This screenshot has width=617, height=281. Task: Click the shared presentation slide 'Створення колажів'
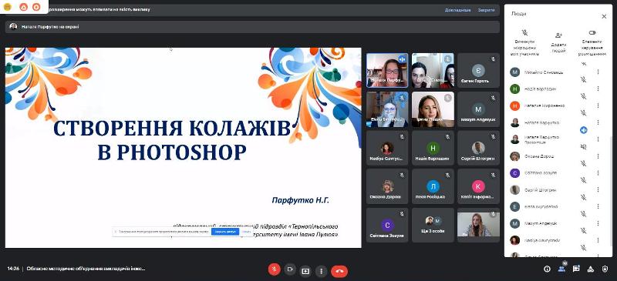point(183,148)
